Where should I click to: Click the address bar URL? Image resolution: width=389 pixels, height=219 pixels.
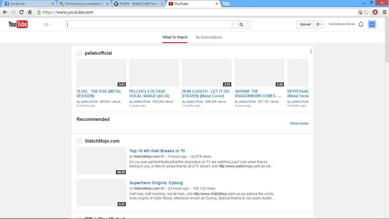point(68,12)
